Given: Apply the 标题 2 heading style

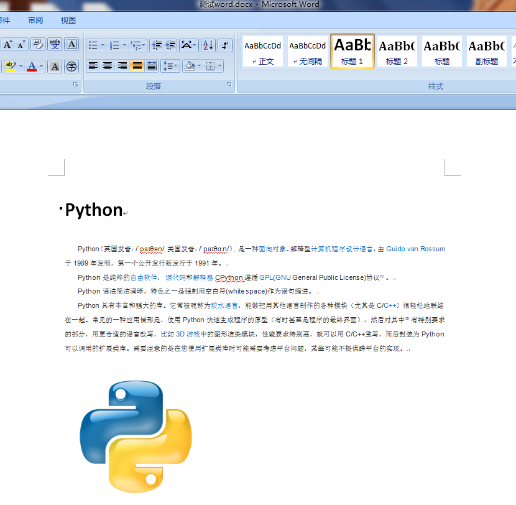Looking at the screenshot, I should [x=397, y=52].
